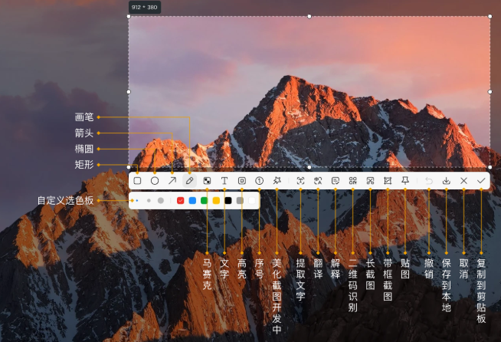Select the largest stroke size dot
The image size is (501, 342).
161,201
